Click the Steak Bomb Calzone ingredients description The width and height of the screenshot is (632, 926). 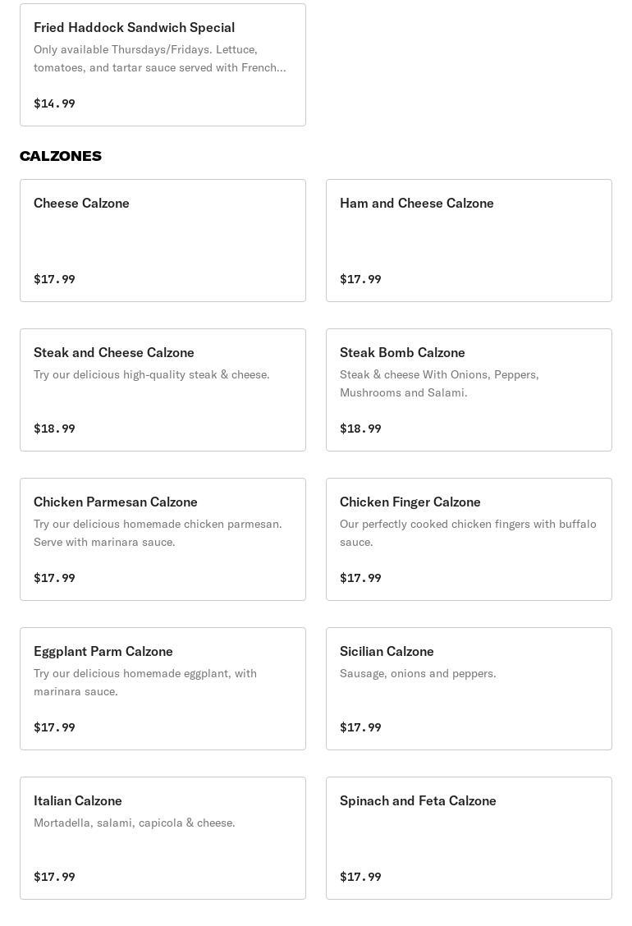point(439,383)
